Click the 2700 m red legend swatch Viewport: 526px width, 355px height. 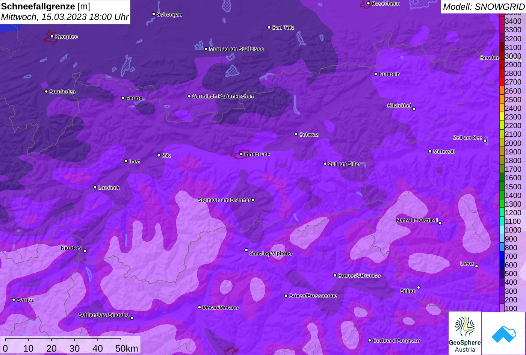coord(502,82)
